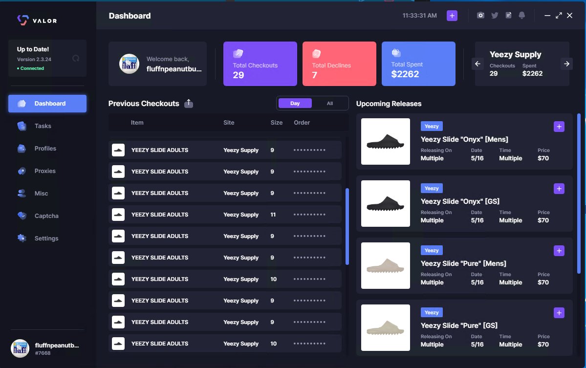This screenshot has width=586, height=368.
Task: Go to previous site stats with left arrow
Action: [x=477, y=64]
